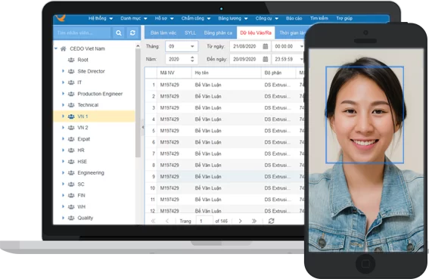Select the FIN department in tree
This screenshot has height=279, width=429.
81,195
